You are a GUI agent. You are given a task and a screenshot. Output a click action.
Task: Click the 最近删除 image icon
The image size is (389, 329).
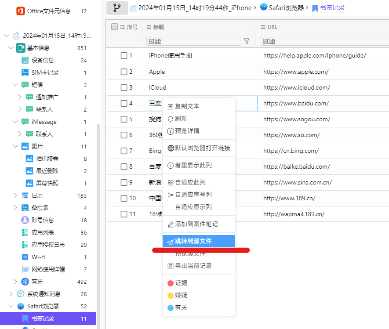[29, 171]
